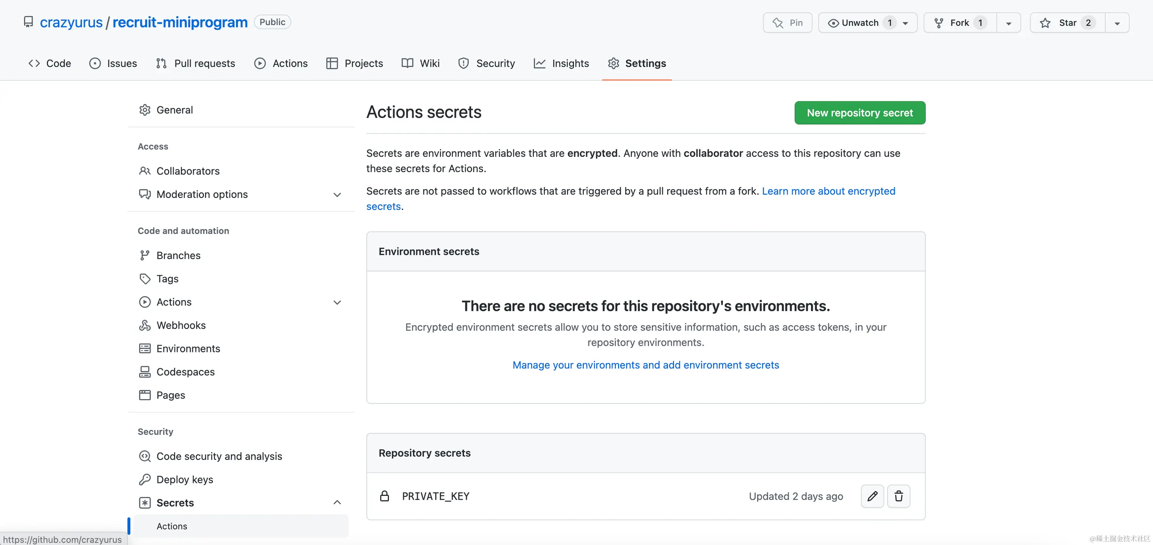Click the pin icon in the Pin button
The width and height of the screenshot is (1153, 545).
[x=778, y=23]
